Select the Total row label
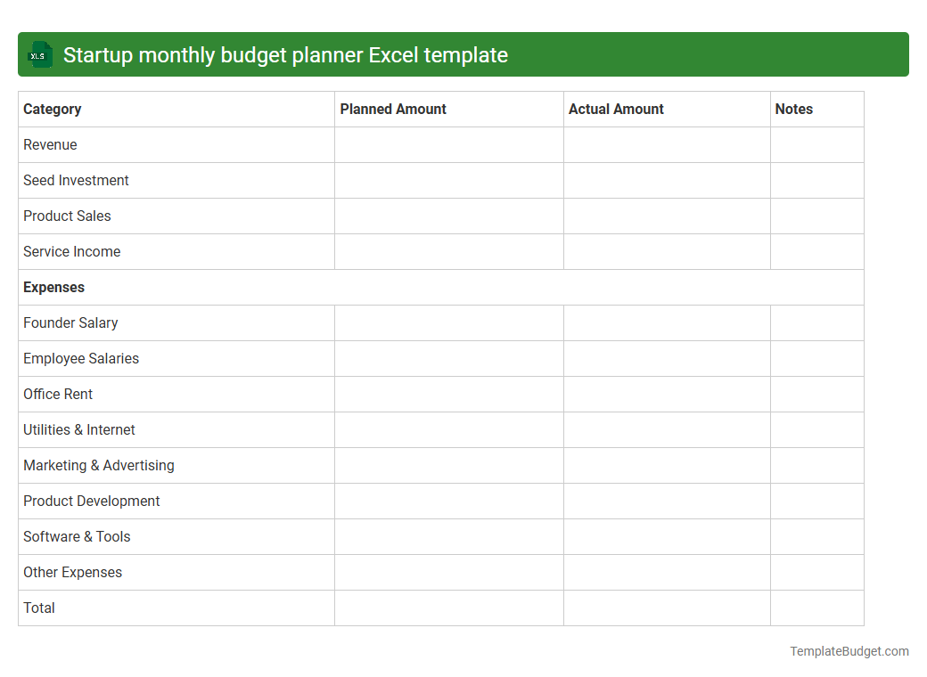Screen dimensions: 927x677 tap(39, 608)
